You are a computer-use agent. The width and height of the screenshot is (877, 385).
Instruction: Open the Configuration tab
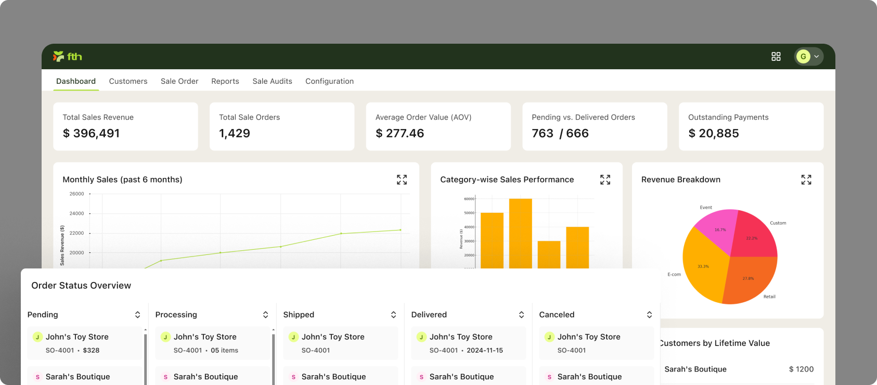tap(329, 81)
